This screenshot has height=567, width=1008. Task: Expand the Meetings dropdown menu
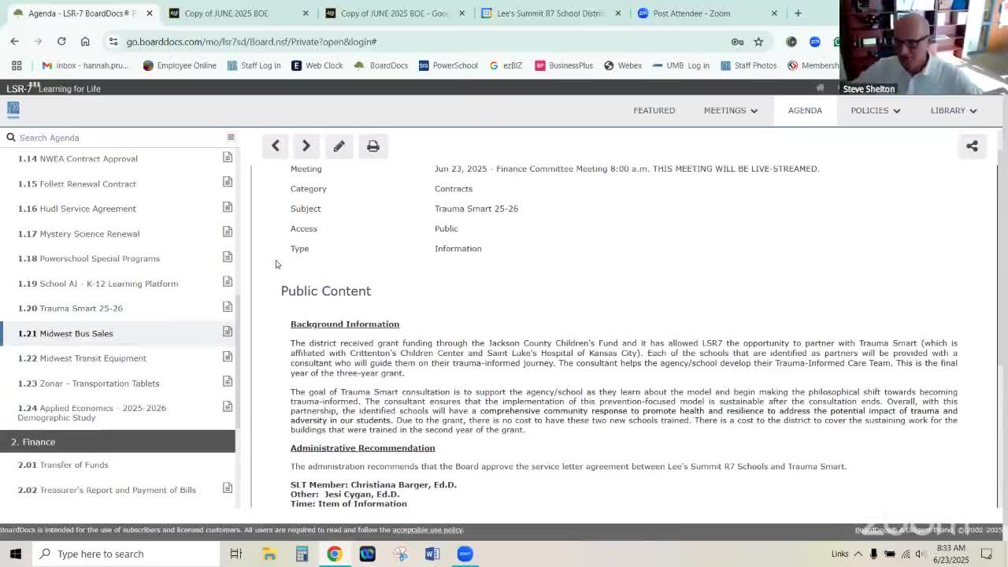point(730,110)
